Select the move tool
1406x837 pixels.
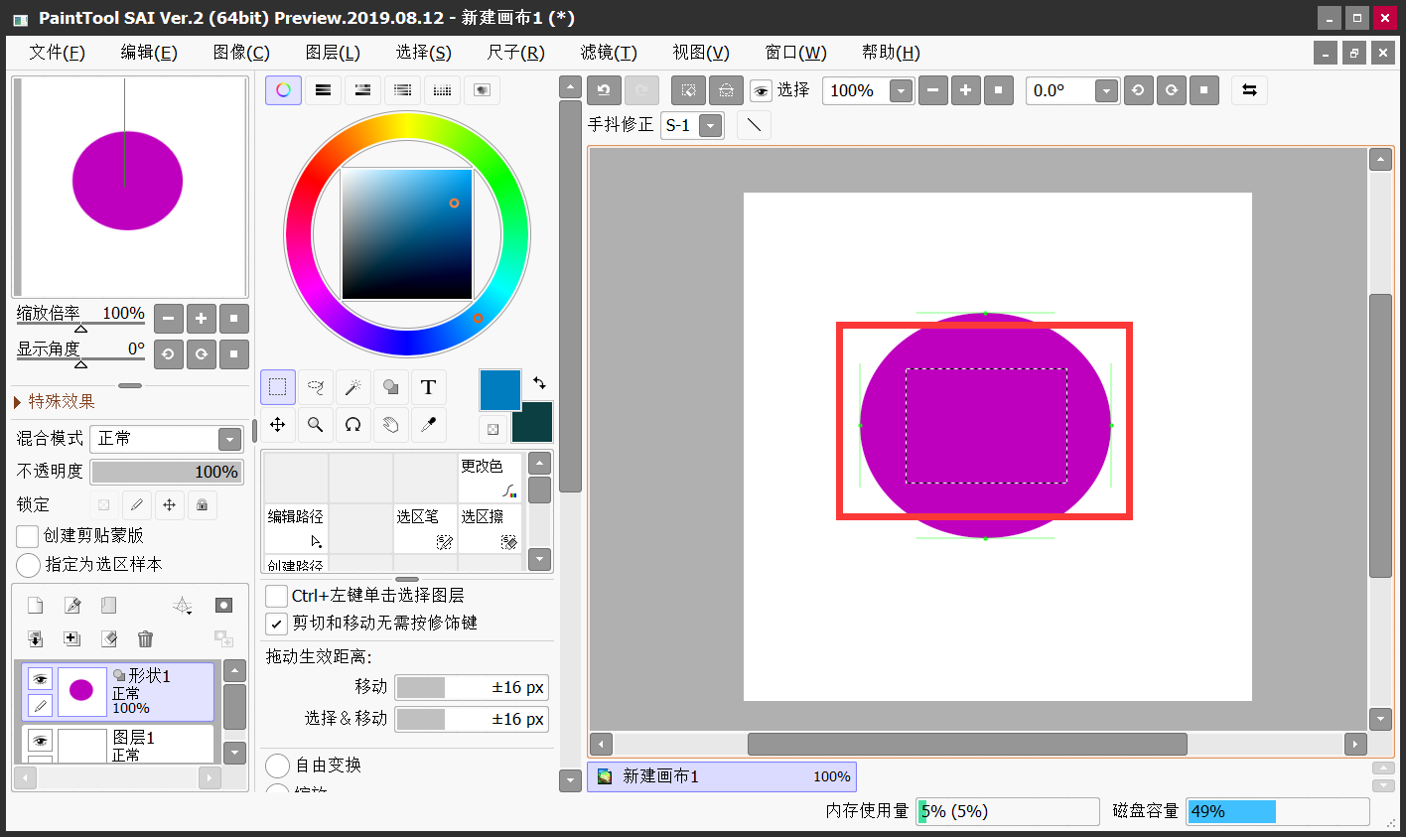click(278, 425)
